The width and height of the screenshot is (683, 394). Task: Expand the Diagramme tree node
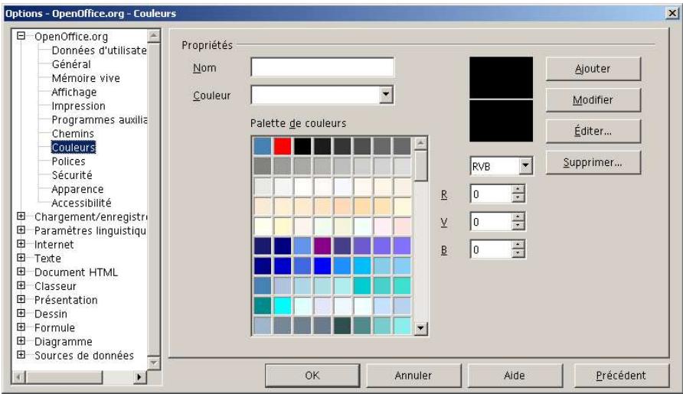21,341
